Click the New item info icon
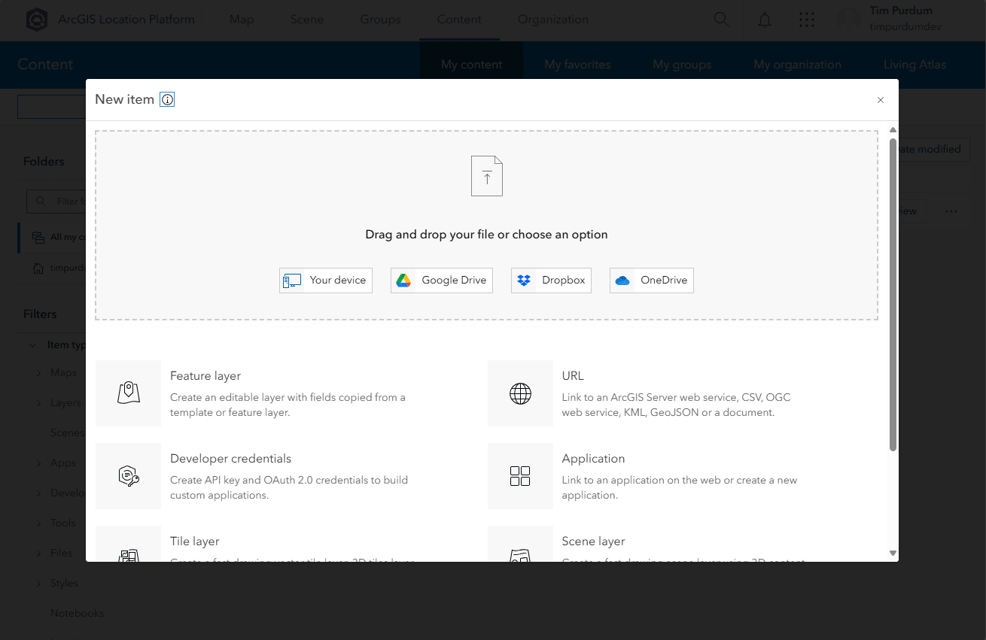986x640 pixels. click(x=167, y=99)
